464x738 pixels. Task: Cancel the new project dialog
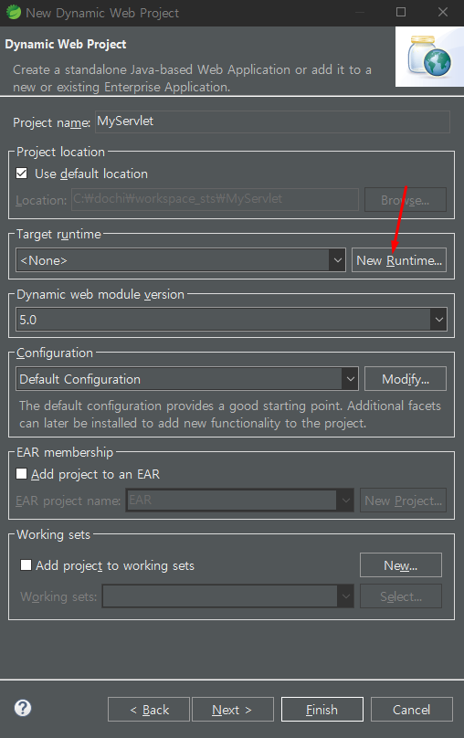pos(412,710)
